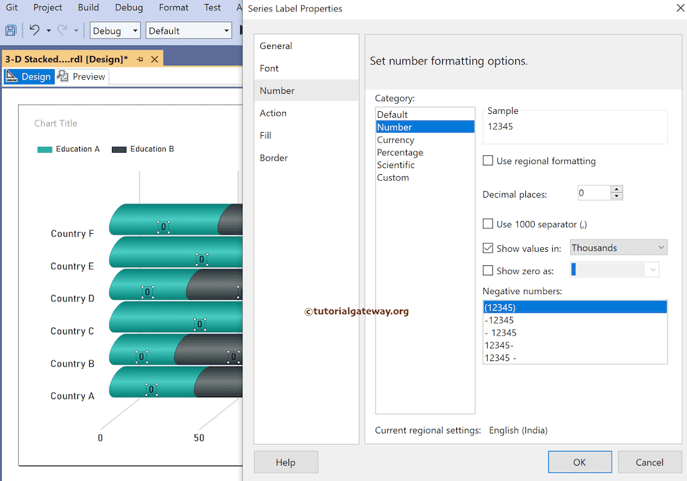Click the Country C axis label
Viewport: 687px width, 481px height.
tap(72, 331)
